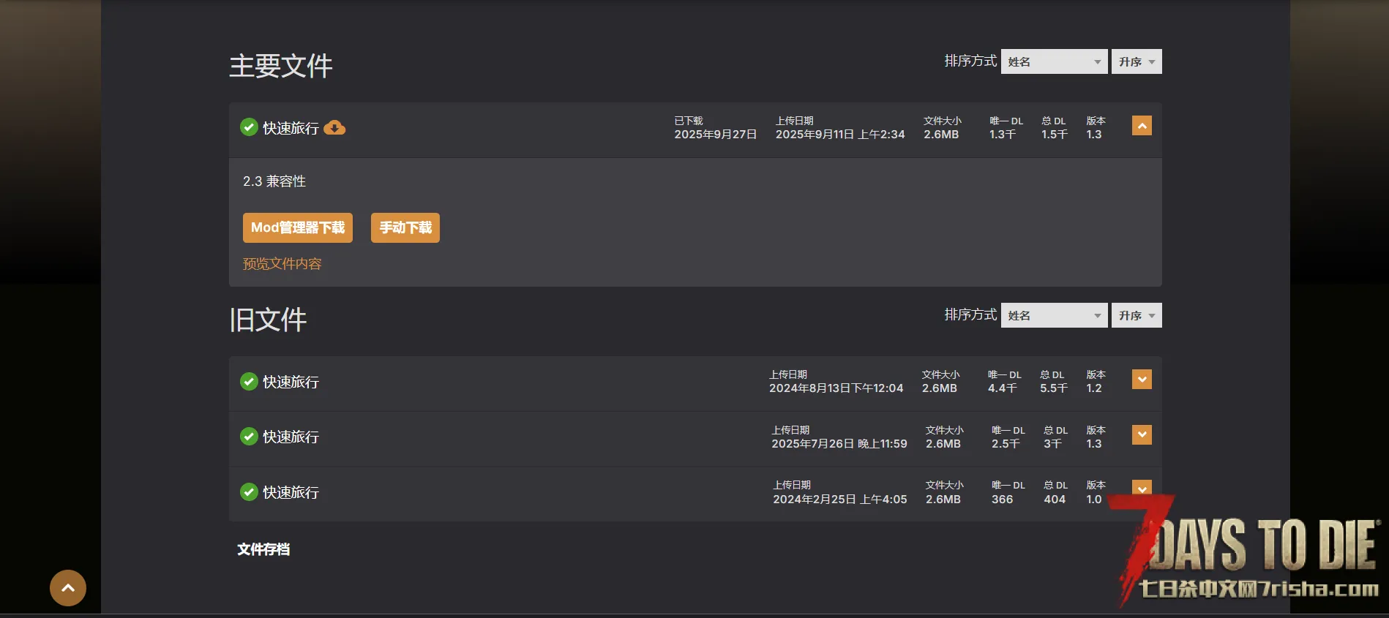Viewport: 1389px width, 618px height.
Task: Collapse the main file details panel
Action: coord(1141,126)
